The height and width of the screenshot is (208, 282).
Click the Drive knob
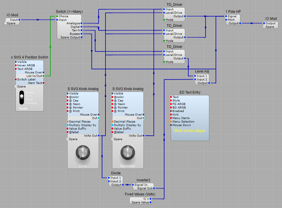(83, 152)
